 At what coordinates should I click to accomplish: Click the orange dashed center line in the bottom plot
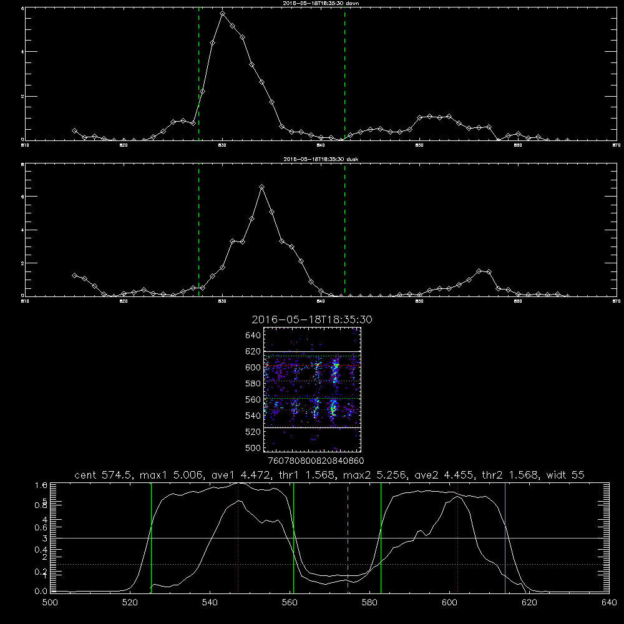coord(348,538)
